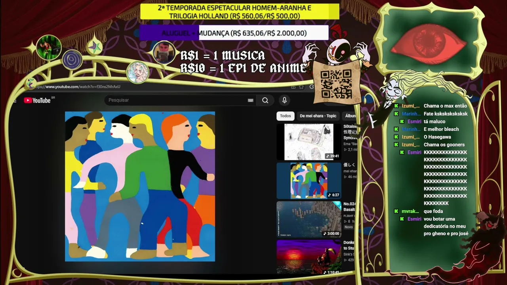
Task: Click the youtube.com URL in the address bar
Action: point(77,87)
